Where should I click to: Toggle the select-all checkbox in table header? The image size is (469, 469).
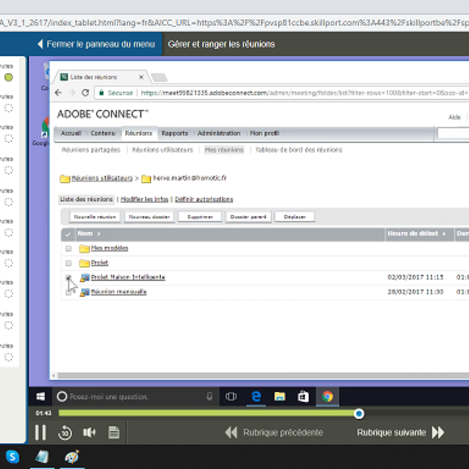[68, 234]
